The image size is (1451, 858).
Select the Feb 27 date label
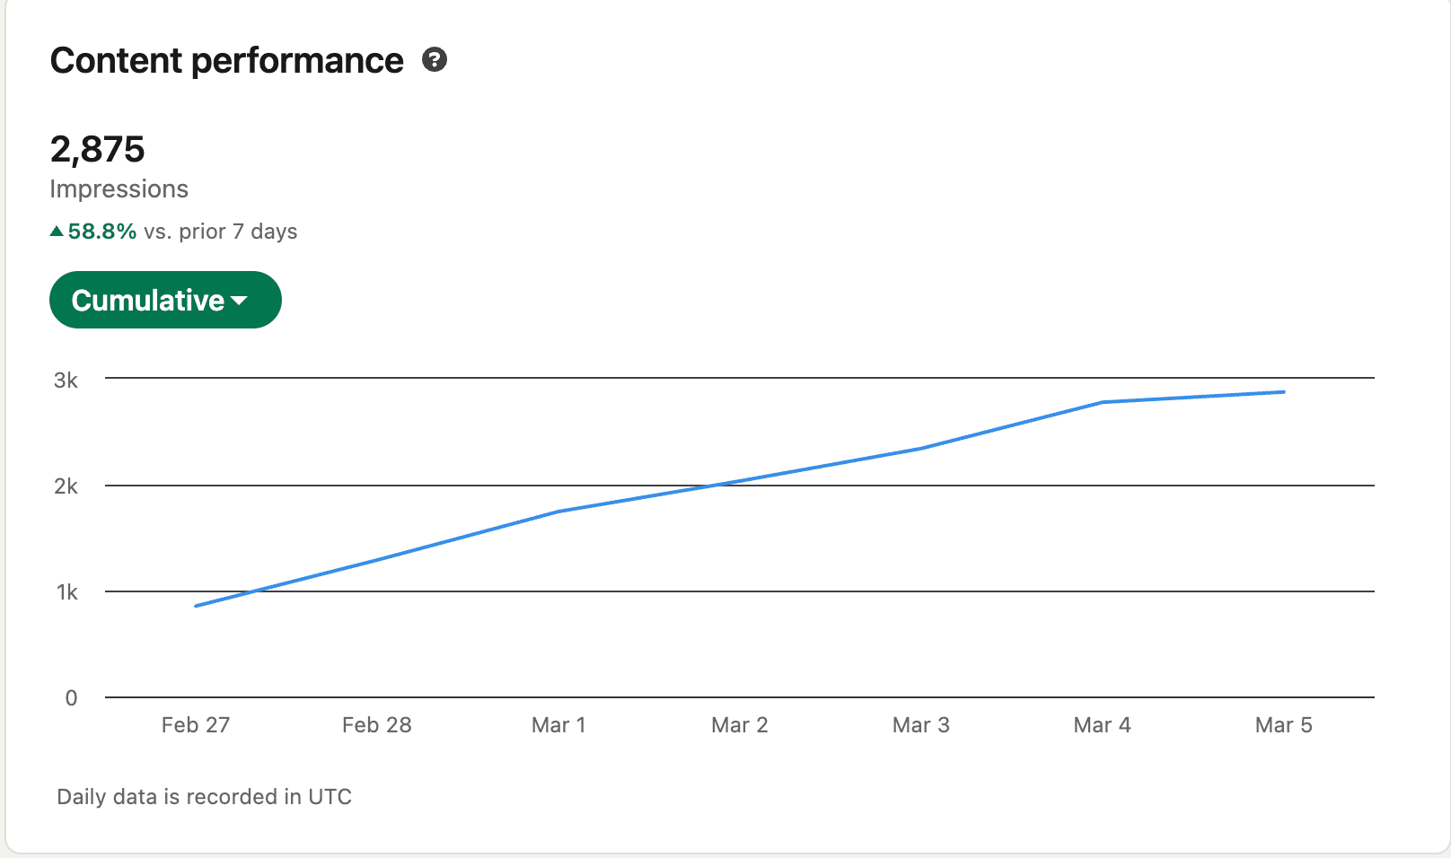pyautogui.click(x=196, y=725)
